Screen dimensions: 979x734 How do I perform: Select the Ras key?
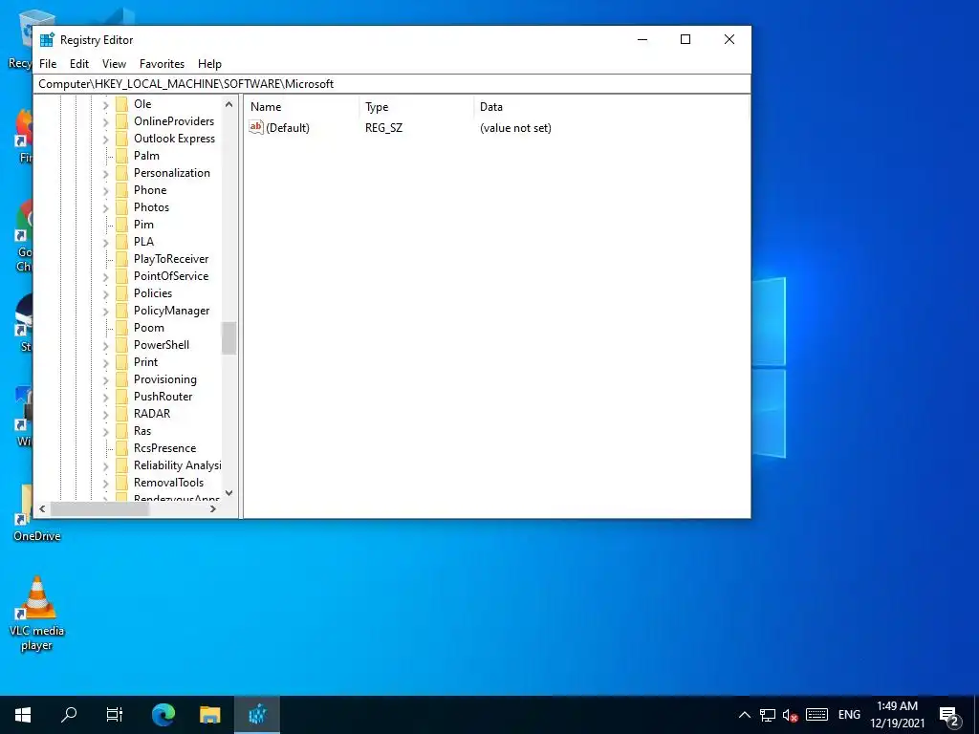(x=142, y=431)
